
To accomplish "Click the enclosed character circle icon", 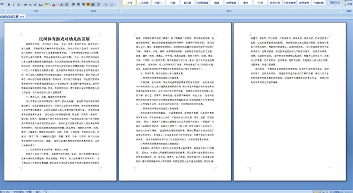I will point(67,5).
